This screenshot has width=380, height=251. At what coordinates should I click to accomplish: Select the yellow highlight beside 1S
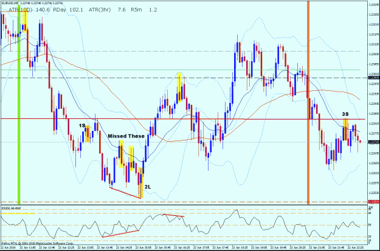click(x=88, y=133)
